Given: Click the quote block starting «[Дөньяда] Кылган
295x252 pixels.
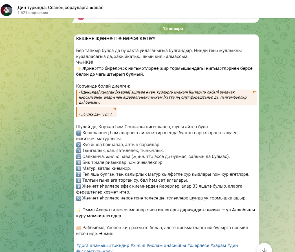Looking at the screenshot, I should [166, 97].
